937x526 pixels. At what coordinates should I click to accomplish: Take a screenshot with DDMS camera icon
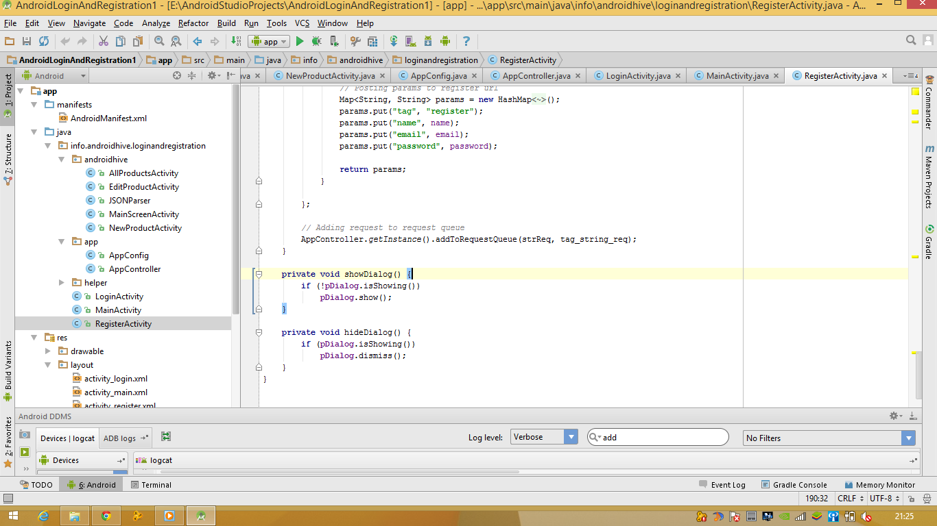pos(25,435)
